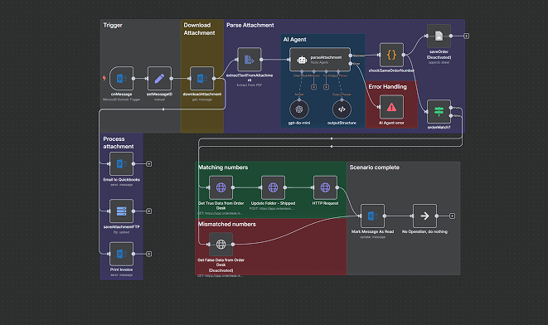Click the output connector of HTTP Request node
The height and width of the screenshot is (325, 548).
(x=337, y=187)
